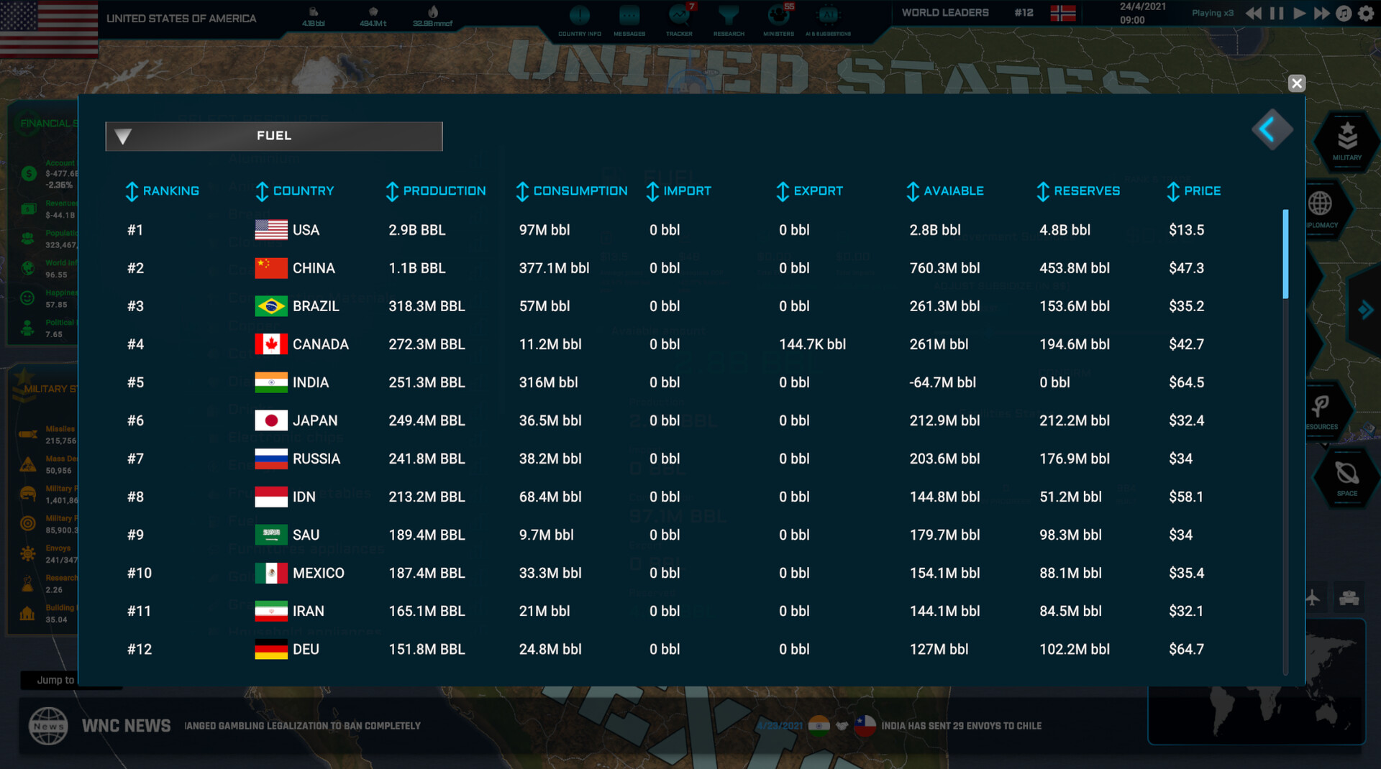
Task: Select the BRAZIL country entry
Action: (x=315, y=306)
